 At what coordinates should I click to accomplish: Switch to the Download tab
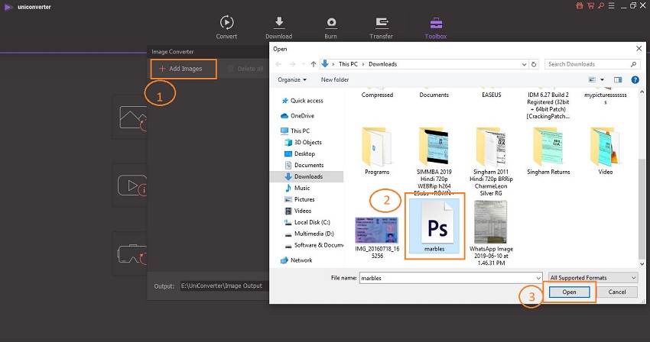[278, 27]
